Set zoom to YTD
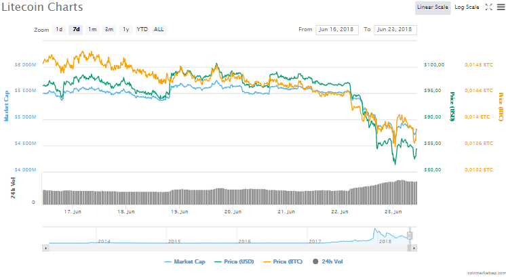This screenshot has width=506, height=277. tap(142, 30)
